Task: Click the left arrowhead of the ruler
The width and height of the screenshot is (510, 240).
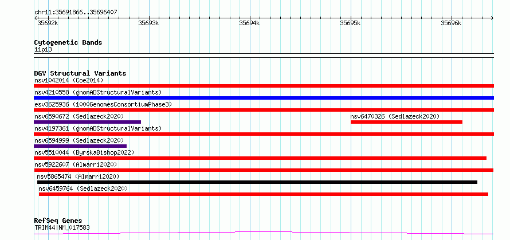Action: (x=36, y=18)
